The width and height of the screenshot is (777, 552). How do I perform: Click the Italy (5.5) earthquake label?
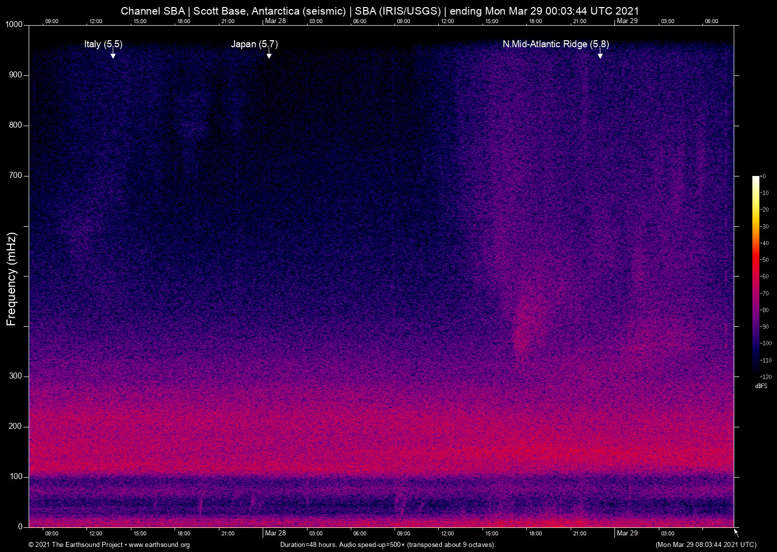[x=103, y=44]
